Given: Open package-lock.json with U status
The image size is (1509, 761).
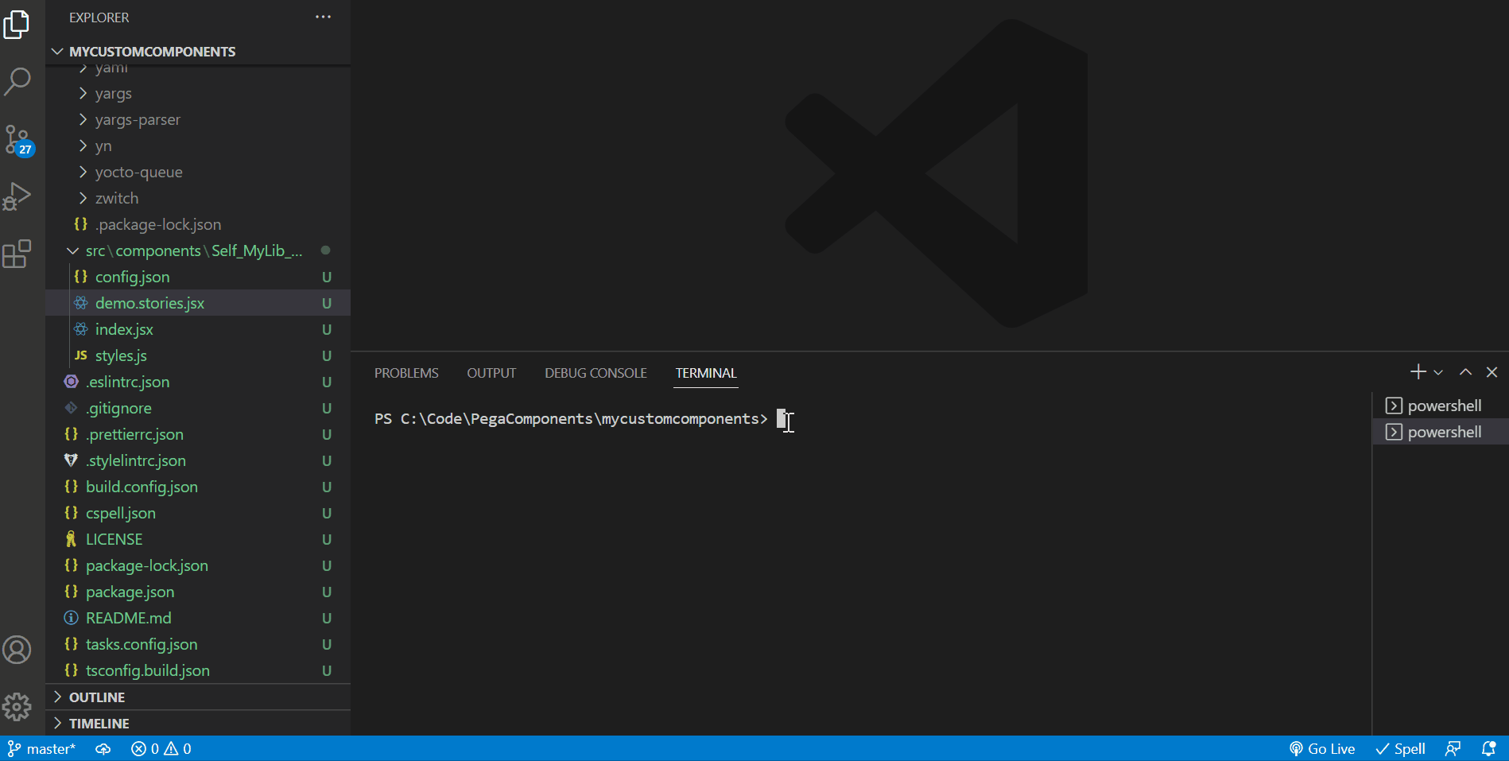Looking at the screenshot, I should 198,566.
